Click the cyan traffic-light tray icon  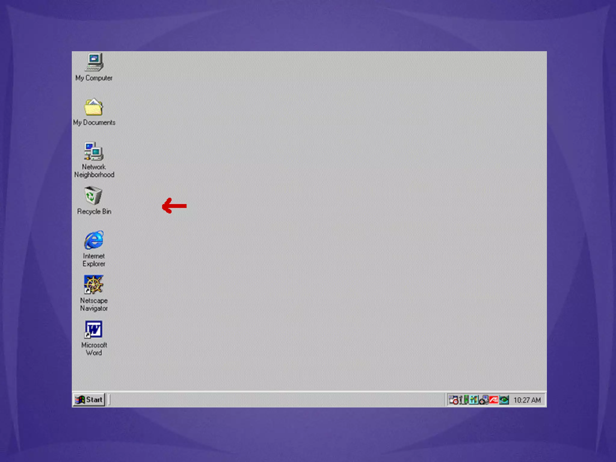tap(473, 400)
